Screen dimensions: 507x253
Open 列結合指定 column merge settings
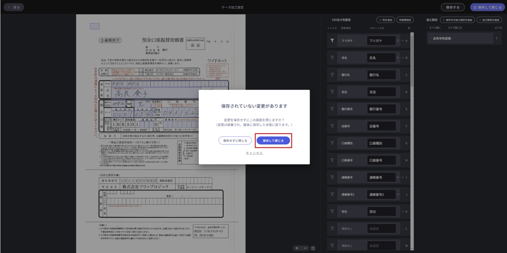coord(405,20)
